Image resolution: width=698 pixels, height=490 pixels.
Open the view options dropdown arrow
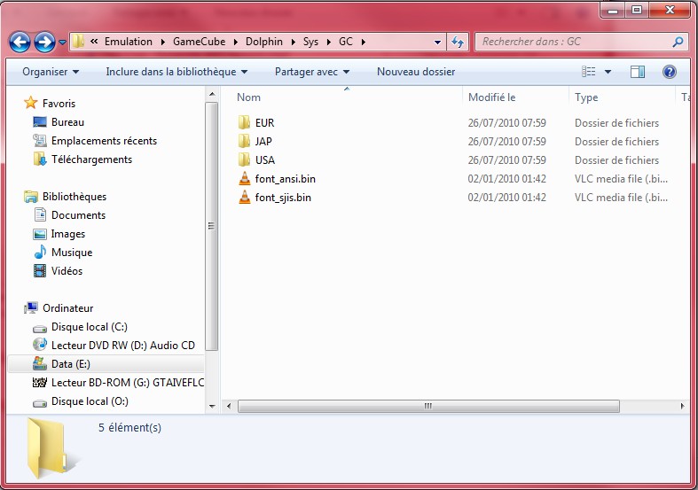point(608,72)
